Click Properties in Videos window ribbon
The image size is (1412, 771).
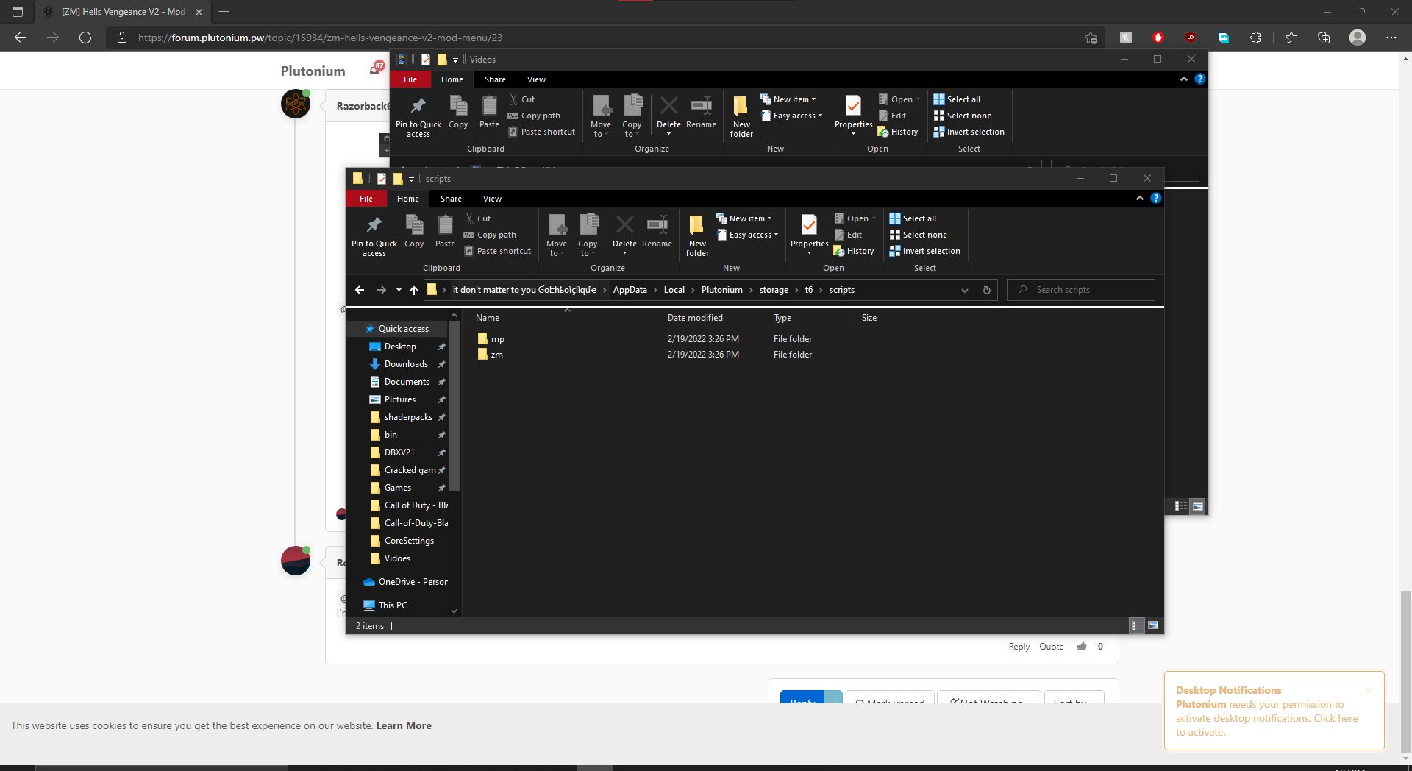(x=853, y=115)
